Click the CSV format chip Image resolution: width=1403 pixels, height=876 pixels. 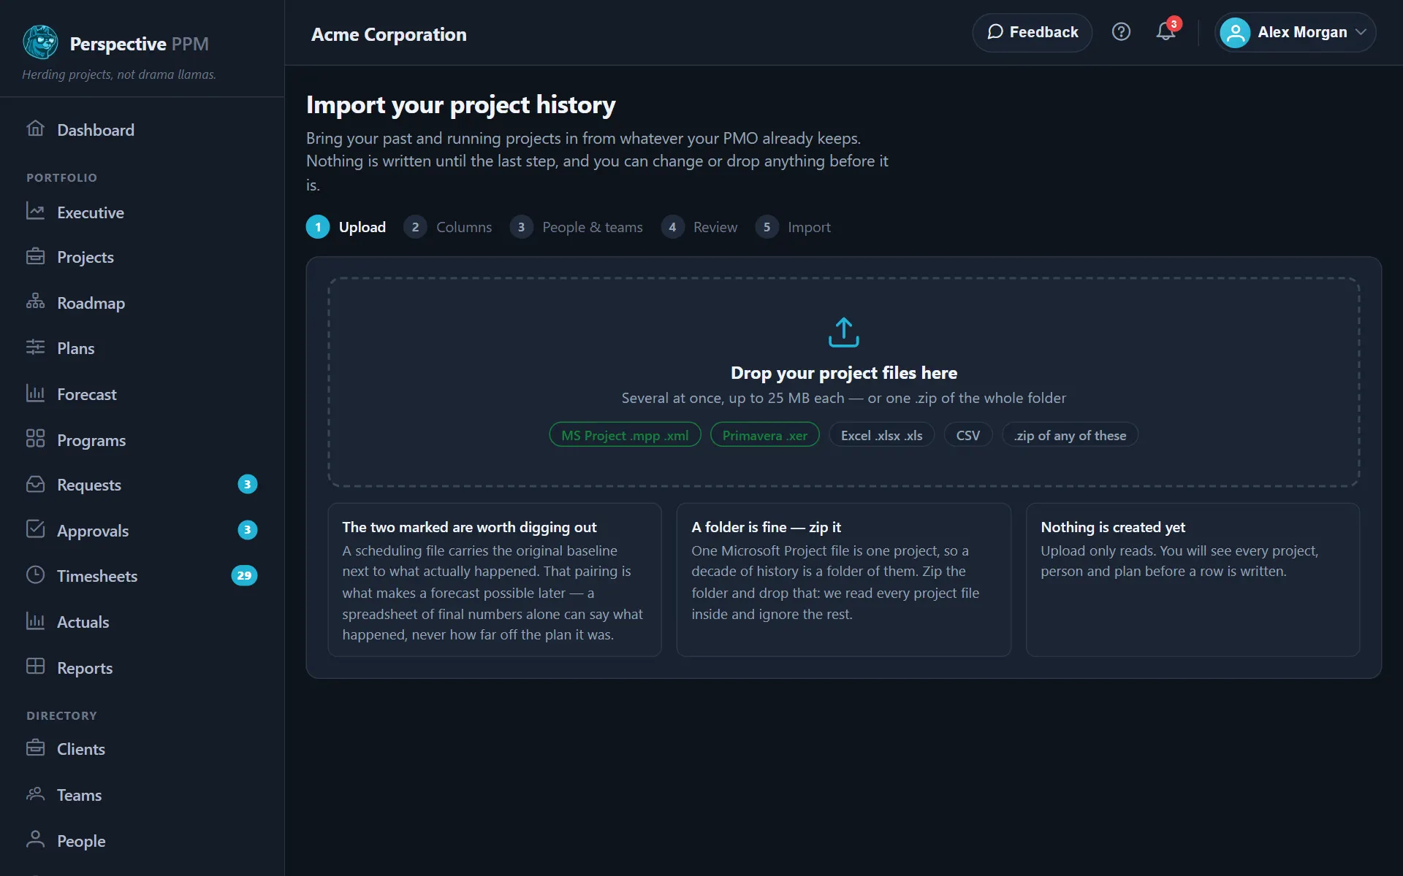click(967, 435)
